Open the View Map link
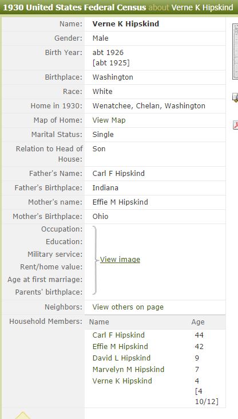This screenshot has width=238, height=419. tap(109, 120)
